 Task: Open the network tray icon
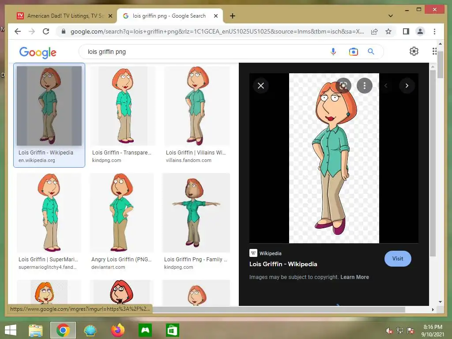[x=399, y=331]
